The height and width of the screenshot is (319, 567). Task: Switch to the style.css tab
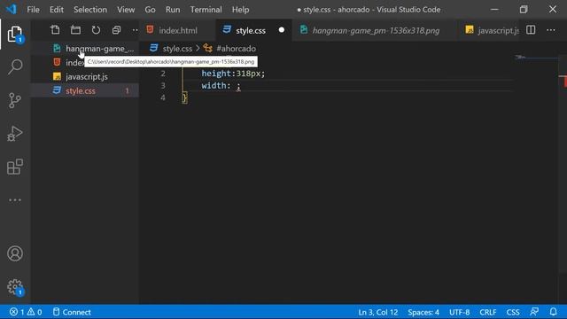click(x=251, y=30)
